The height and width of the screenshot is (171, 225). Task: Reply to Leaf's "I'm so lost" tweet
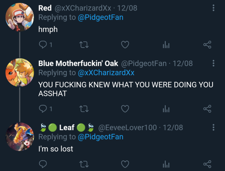(x=42, y=164)
